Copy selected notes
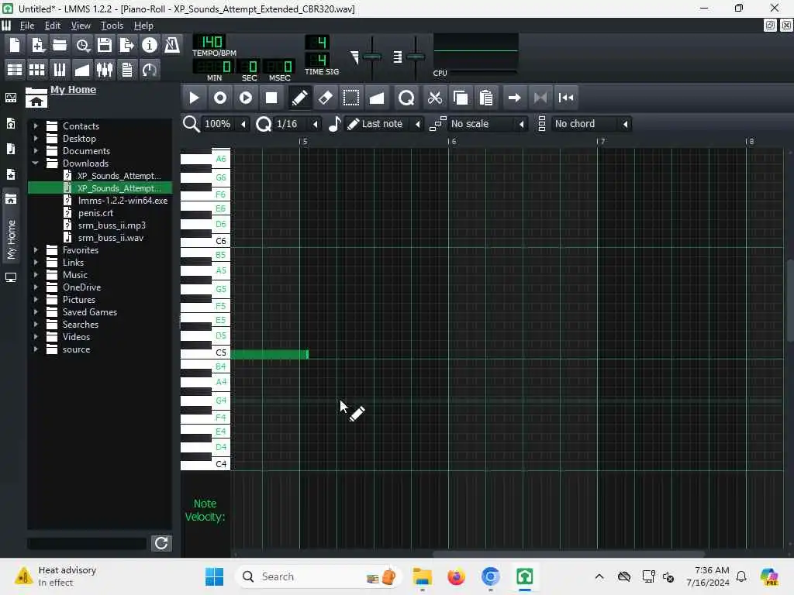The image size is (794, 595). (461, 98)
